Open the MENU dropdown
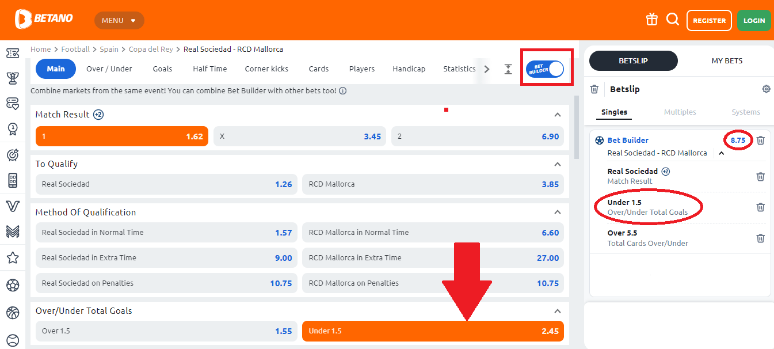The image size is (774, 349). 119,20
